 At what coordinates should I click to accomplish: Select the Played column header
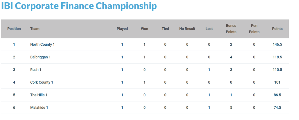pos(122,29)
